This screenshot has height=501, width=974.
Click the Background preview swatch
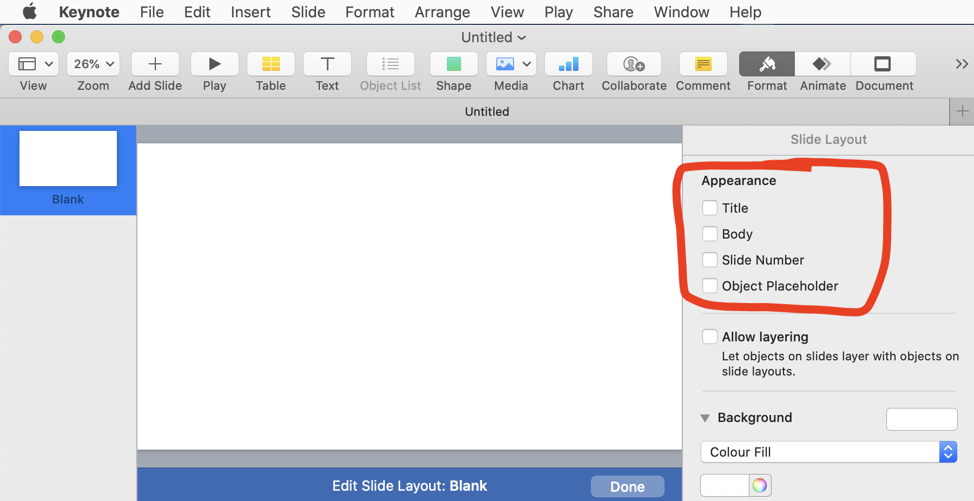[922, 419]
